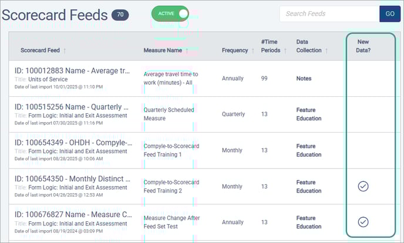404x243 pixels.
Task: Open feed ID 100654350 Monthly Distinct
Action: (x=72, y=178)
